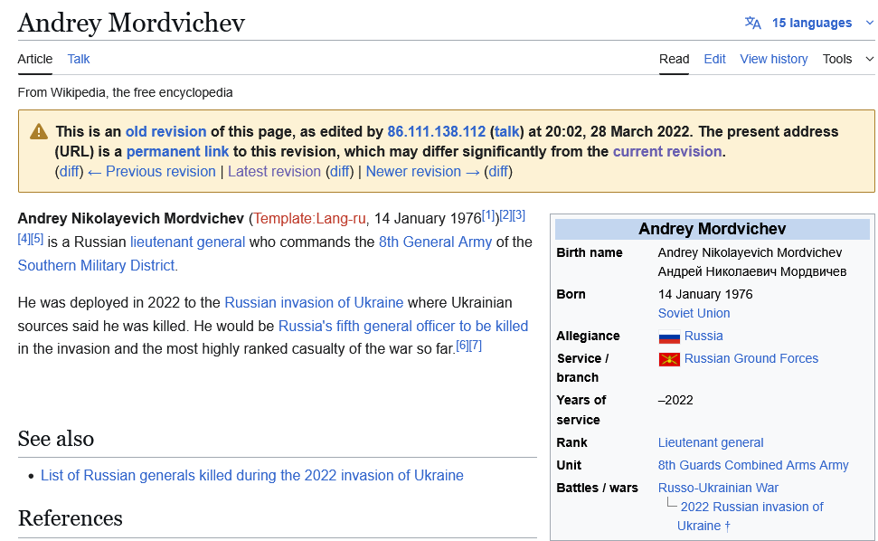878x541 pixels.
Task: Open the Russia link under Allegiance
Action: pos(703,336)
